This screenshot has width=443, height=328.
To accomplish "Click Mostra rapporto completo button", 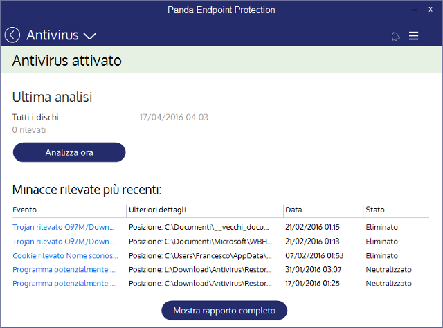I will click(224, 311).
